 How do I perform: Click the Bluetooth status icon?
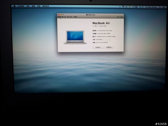tap(120, 7)
